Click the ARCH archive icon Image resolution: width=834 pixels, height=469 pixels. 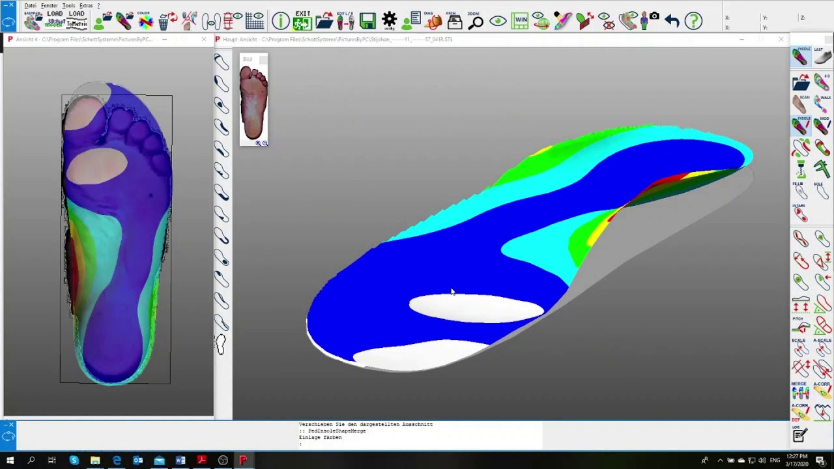tap(455, 20)
